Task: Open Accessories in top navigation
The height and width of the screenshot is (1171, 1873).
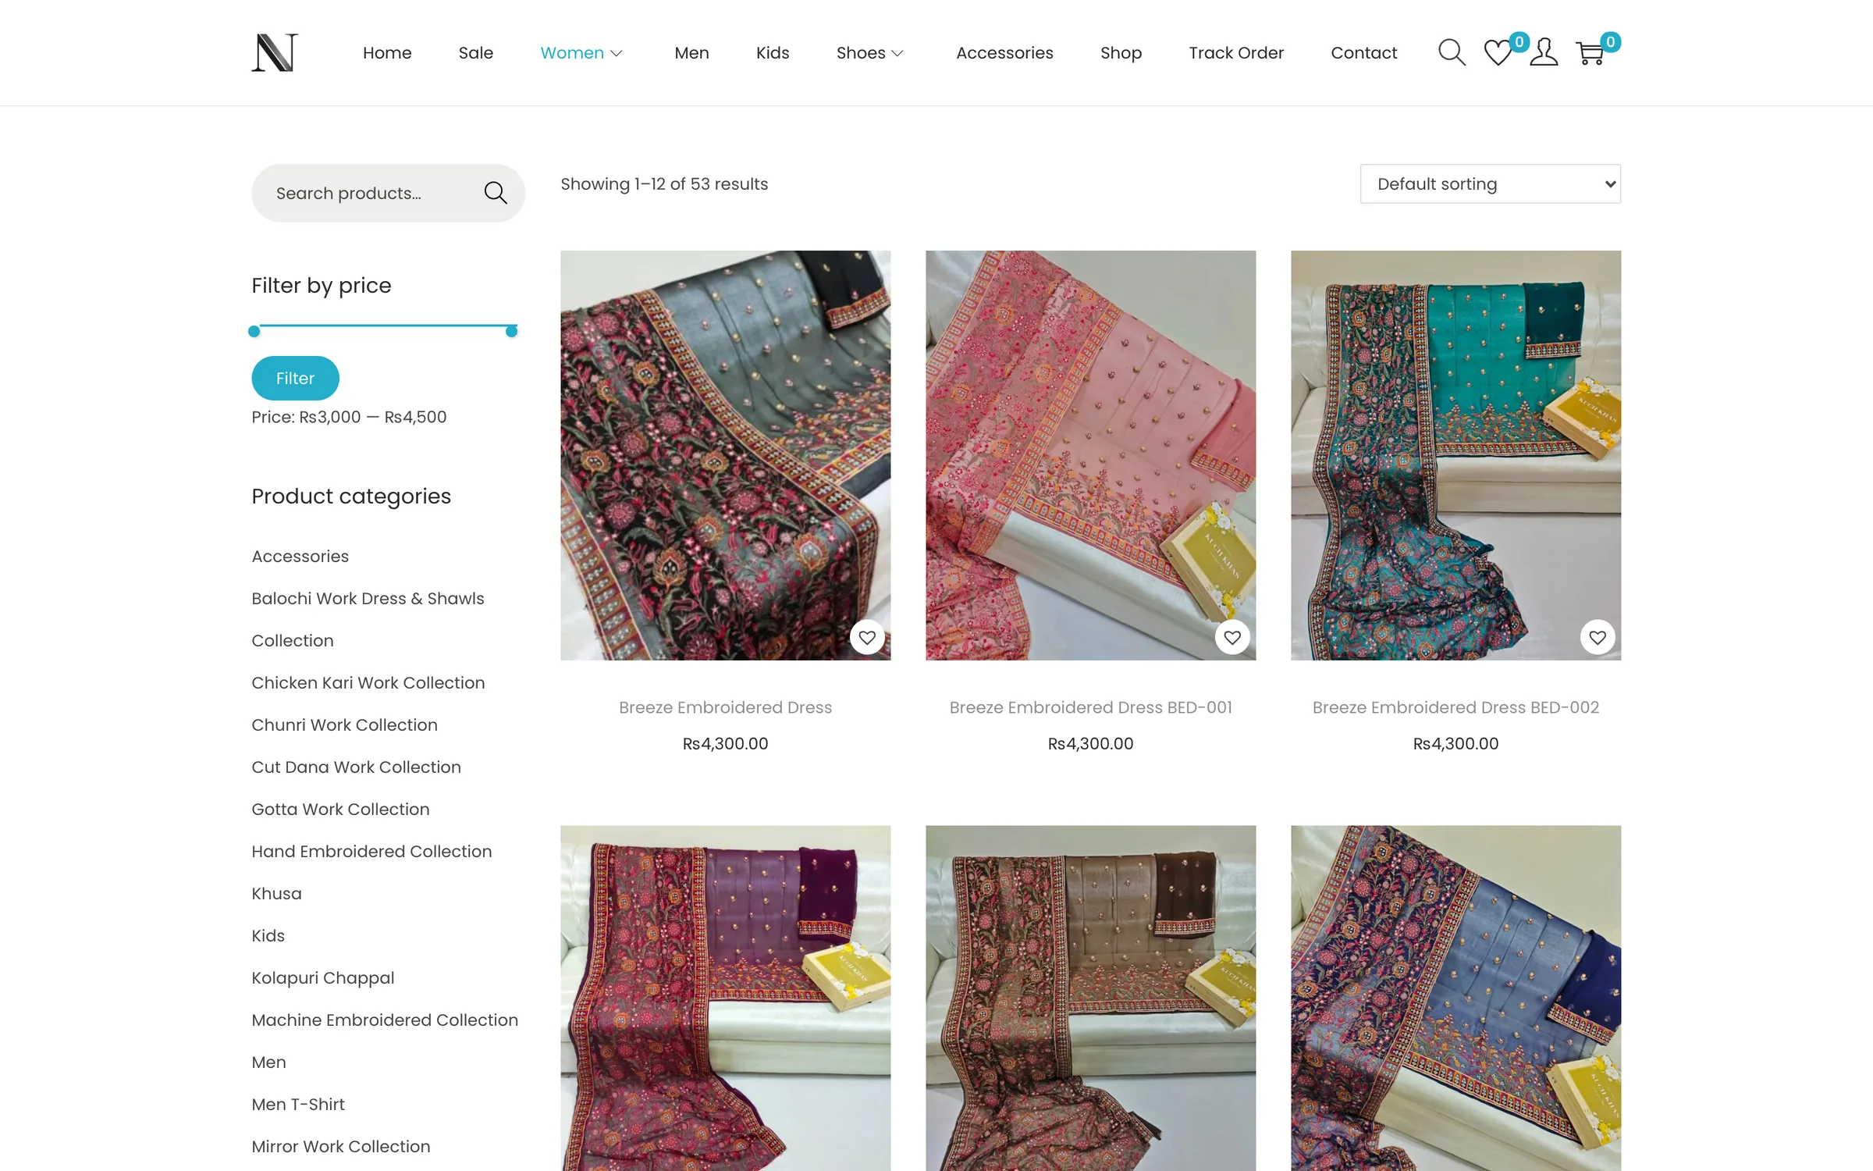Action: tap(1004, 52)
